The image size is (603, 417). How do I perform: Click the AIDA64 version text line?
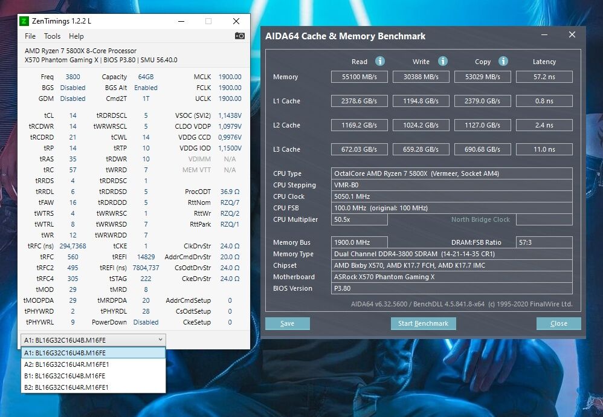point(462,304)
